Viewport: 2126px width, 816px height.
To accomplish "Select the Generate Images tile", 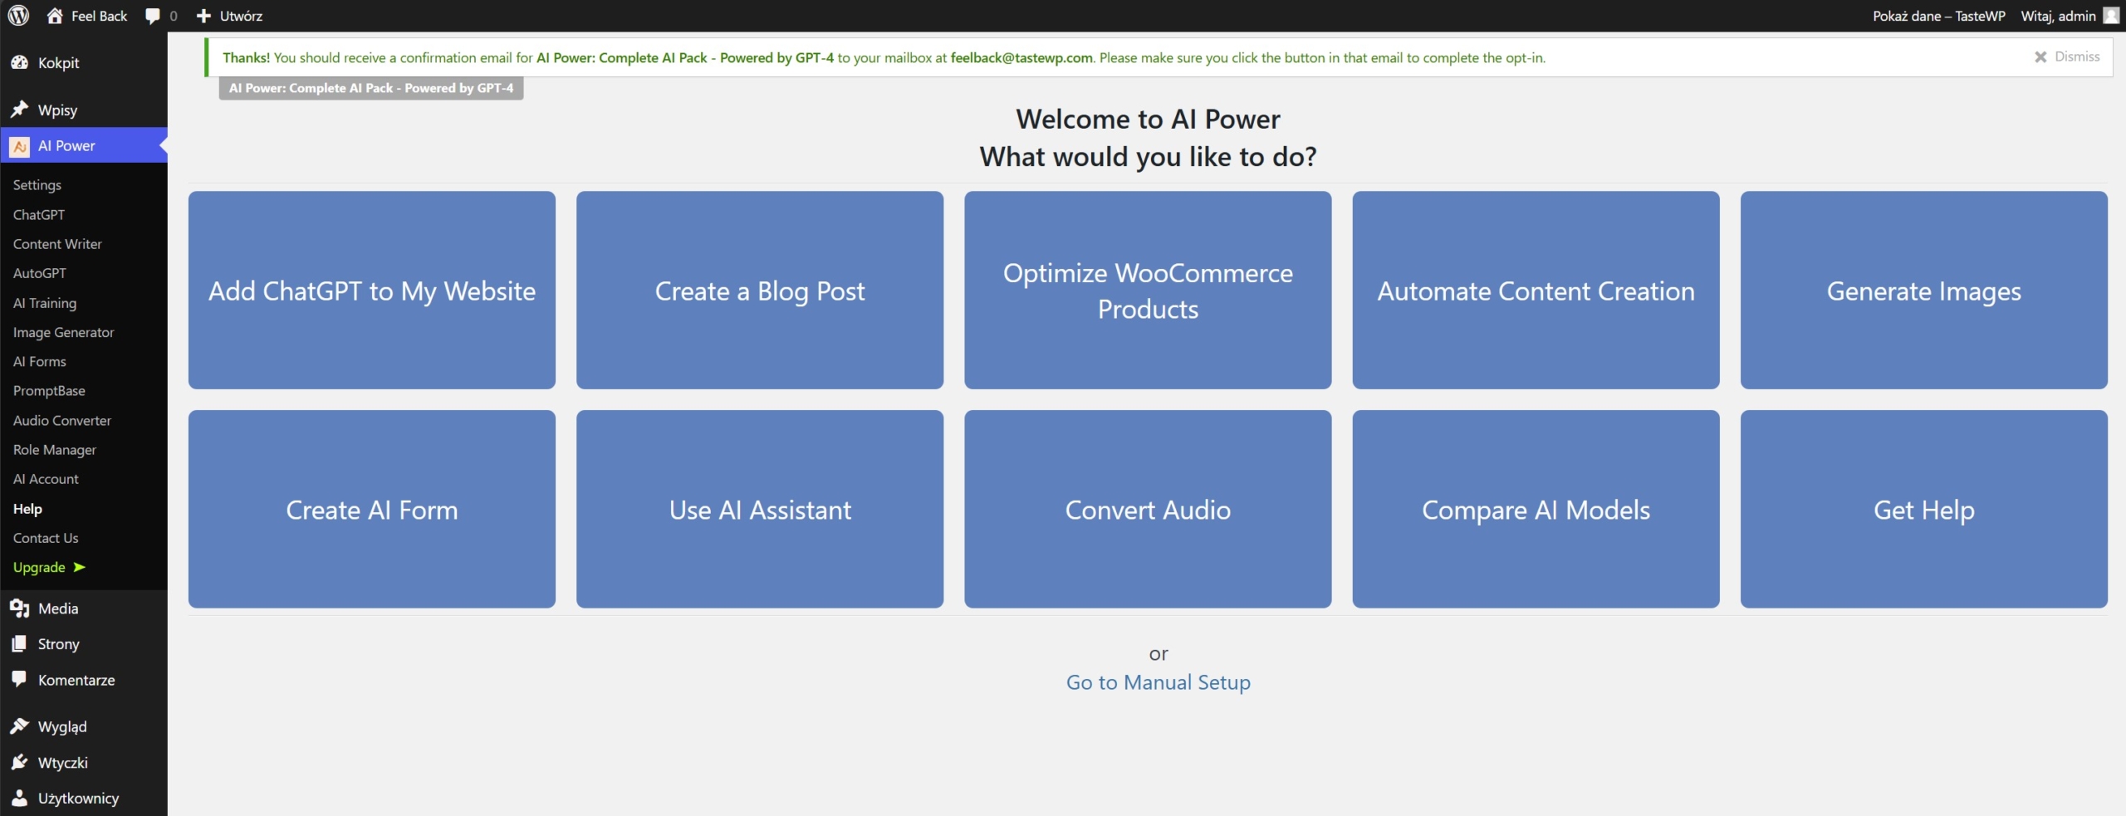I will (x=1923, y=291).
